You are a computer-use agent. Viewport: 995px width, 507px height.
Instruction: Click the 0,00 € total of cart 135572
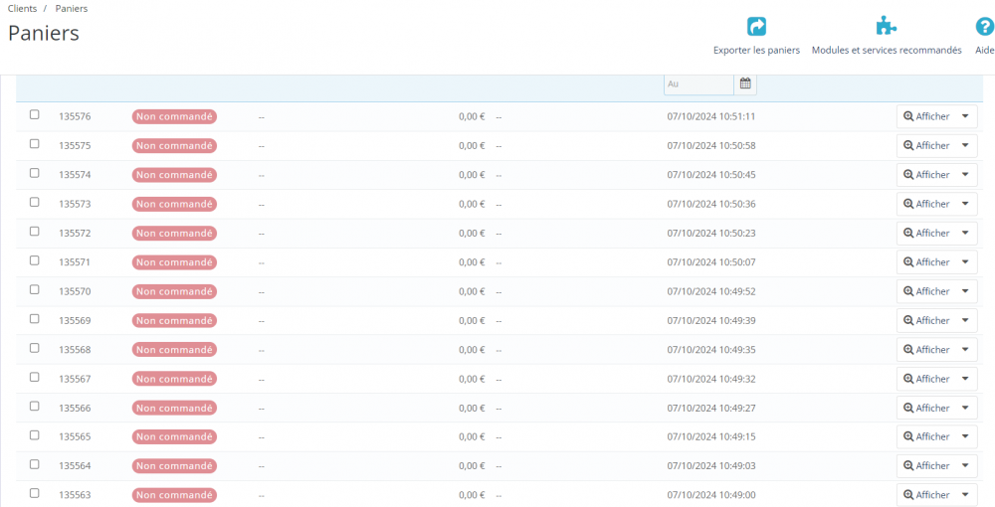point(472,234)
